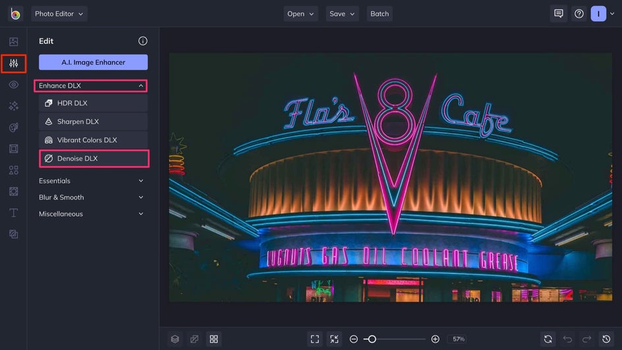Open the grid view icon
This screenshot has height=350, width=622.
tap(213, 339)
